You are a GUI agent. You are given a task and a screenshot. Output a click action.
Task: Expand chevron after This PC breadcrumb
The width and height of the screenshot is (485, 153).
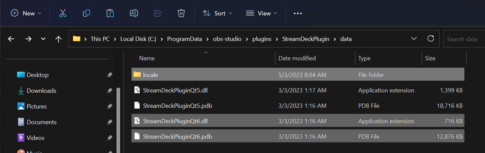click(115, 39)
